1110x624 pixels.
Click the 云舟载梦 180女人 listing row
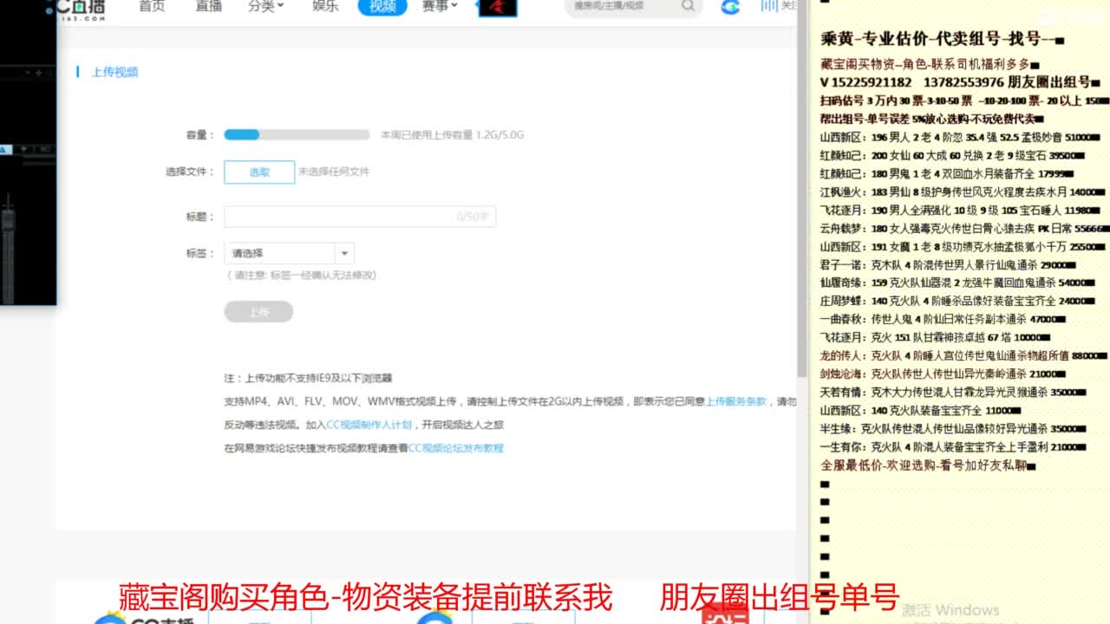coord(964,228)
